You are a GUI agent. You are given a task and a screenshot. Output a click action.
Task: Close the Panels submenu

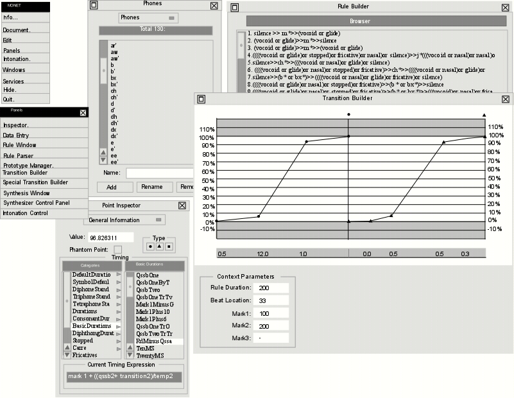(x=83, y=113)
